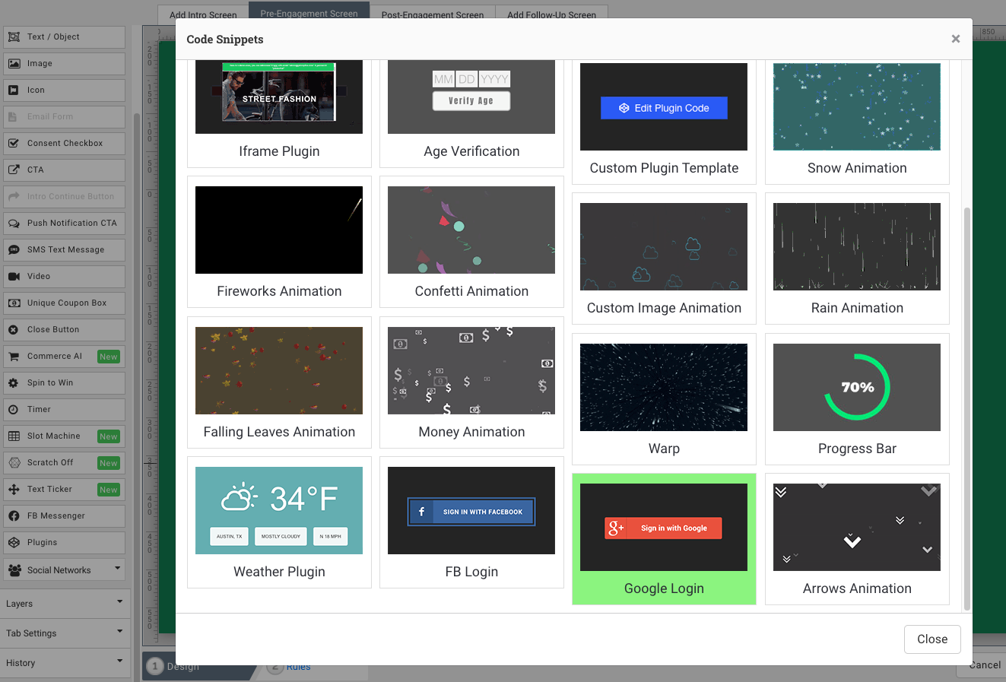Select the Spin to Win gear icon
The image size is (1006, 682).
14,383
